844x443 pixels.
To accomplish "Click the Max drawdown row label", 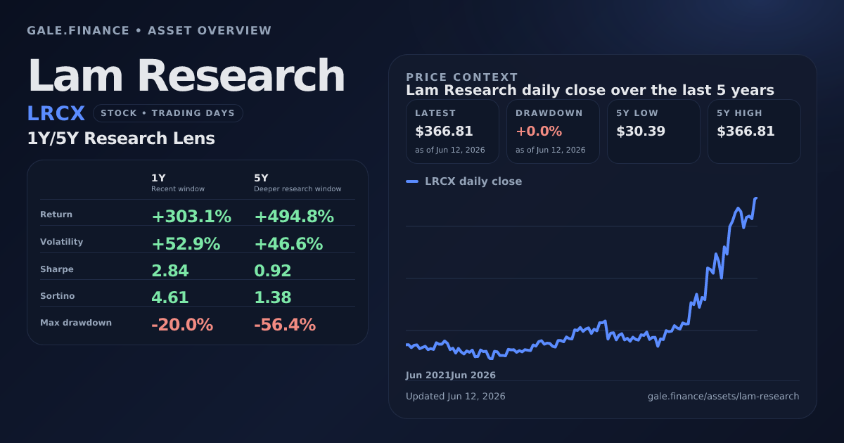I will pos(76,323).
